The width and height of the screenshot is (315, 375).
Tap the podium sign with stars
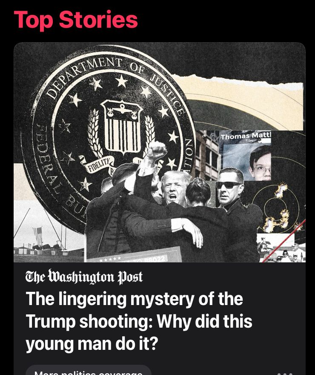(134, 256)
